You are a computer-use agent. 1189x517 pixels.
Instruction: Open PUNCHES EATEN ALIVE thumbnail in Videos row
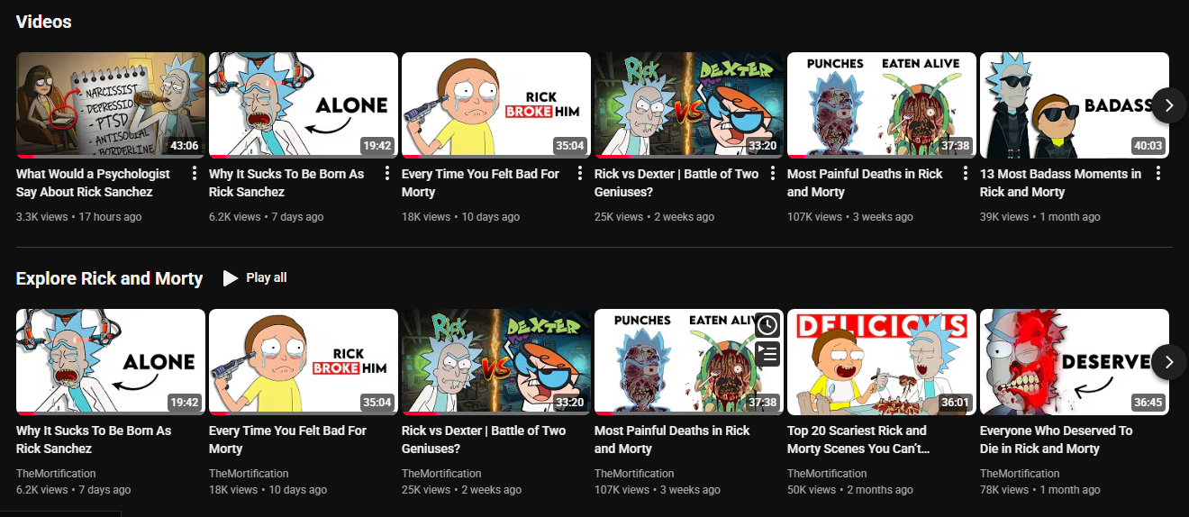click(882, 105)
